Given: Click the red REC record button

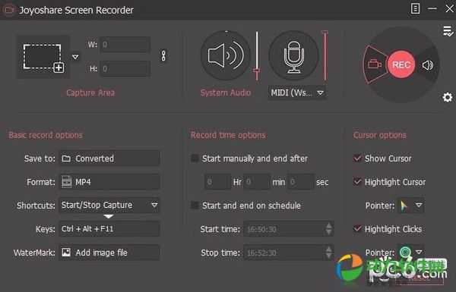Looking at the screenshot, I should coord(401,64).
